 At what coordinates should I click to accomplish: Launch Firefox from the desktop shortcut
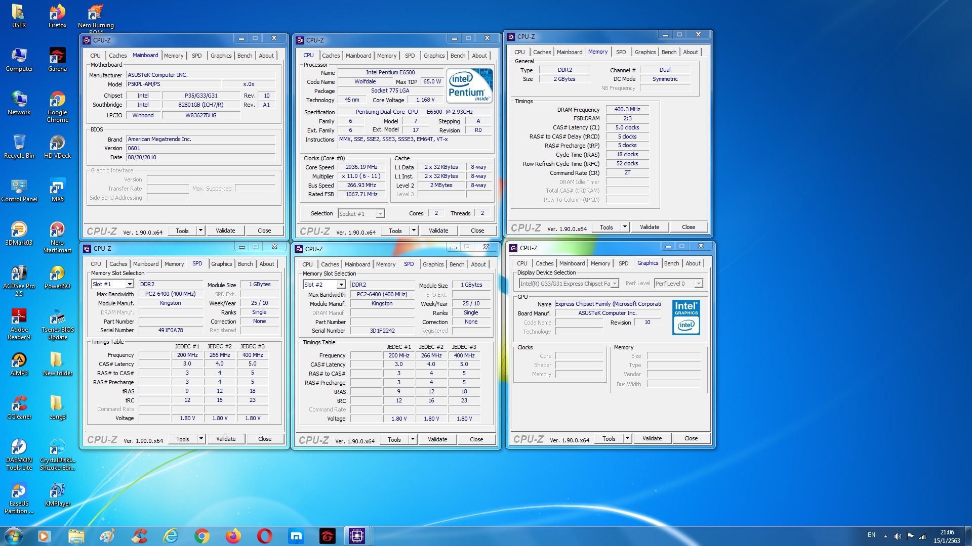[x=57, y=16]
